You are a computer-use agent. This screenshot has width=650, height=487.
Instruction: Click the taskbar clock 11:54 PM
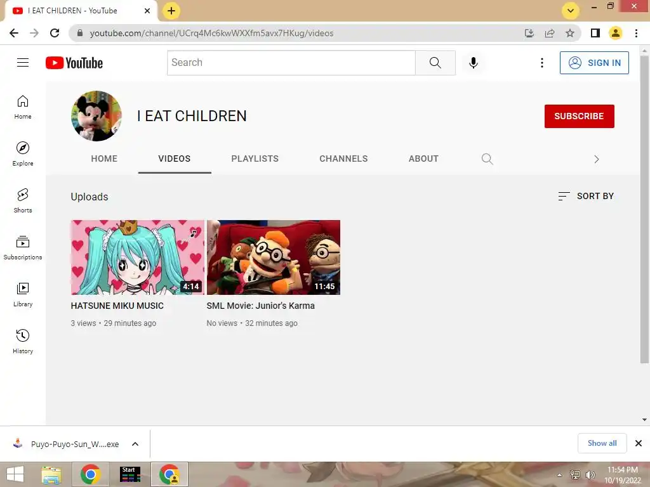coord(623,470)
